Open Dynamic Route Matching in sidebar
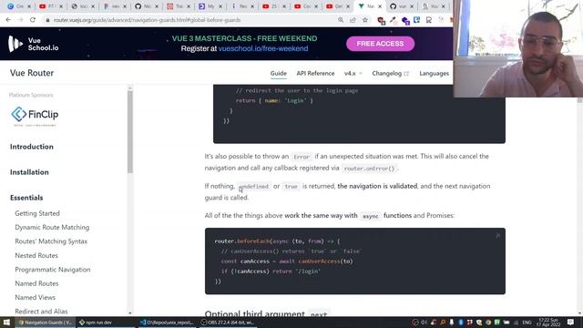Screen dimensions: 583x328 (52, 227)
